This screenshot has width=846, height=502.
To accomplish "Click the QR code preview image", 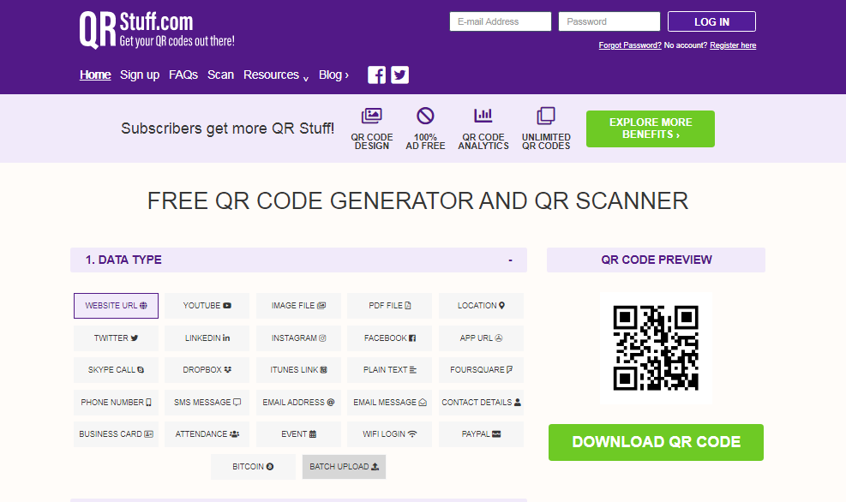I will pos(656,349).
